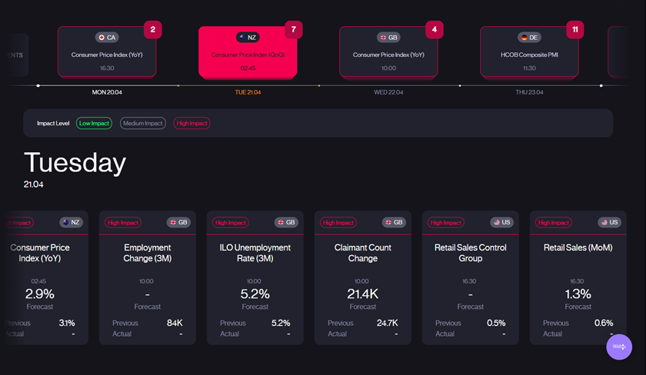Click the NZ flag badge on the highlighted card

pyautogui.click(x=248, y=37)
